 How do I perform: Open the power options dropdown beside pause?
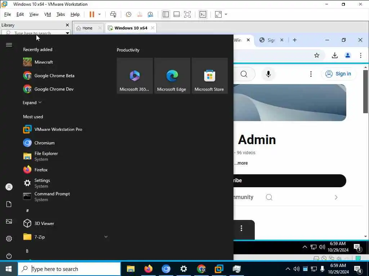click(99, 14)
